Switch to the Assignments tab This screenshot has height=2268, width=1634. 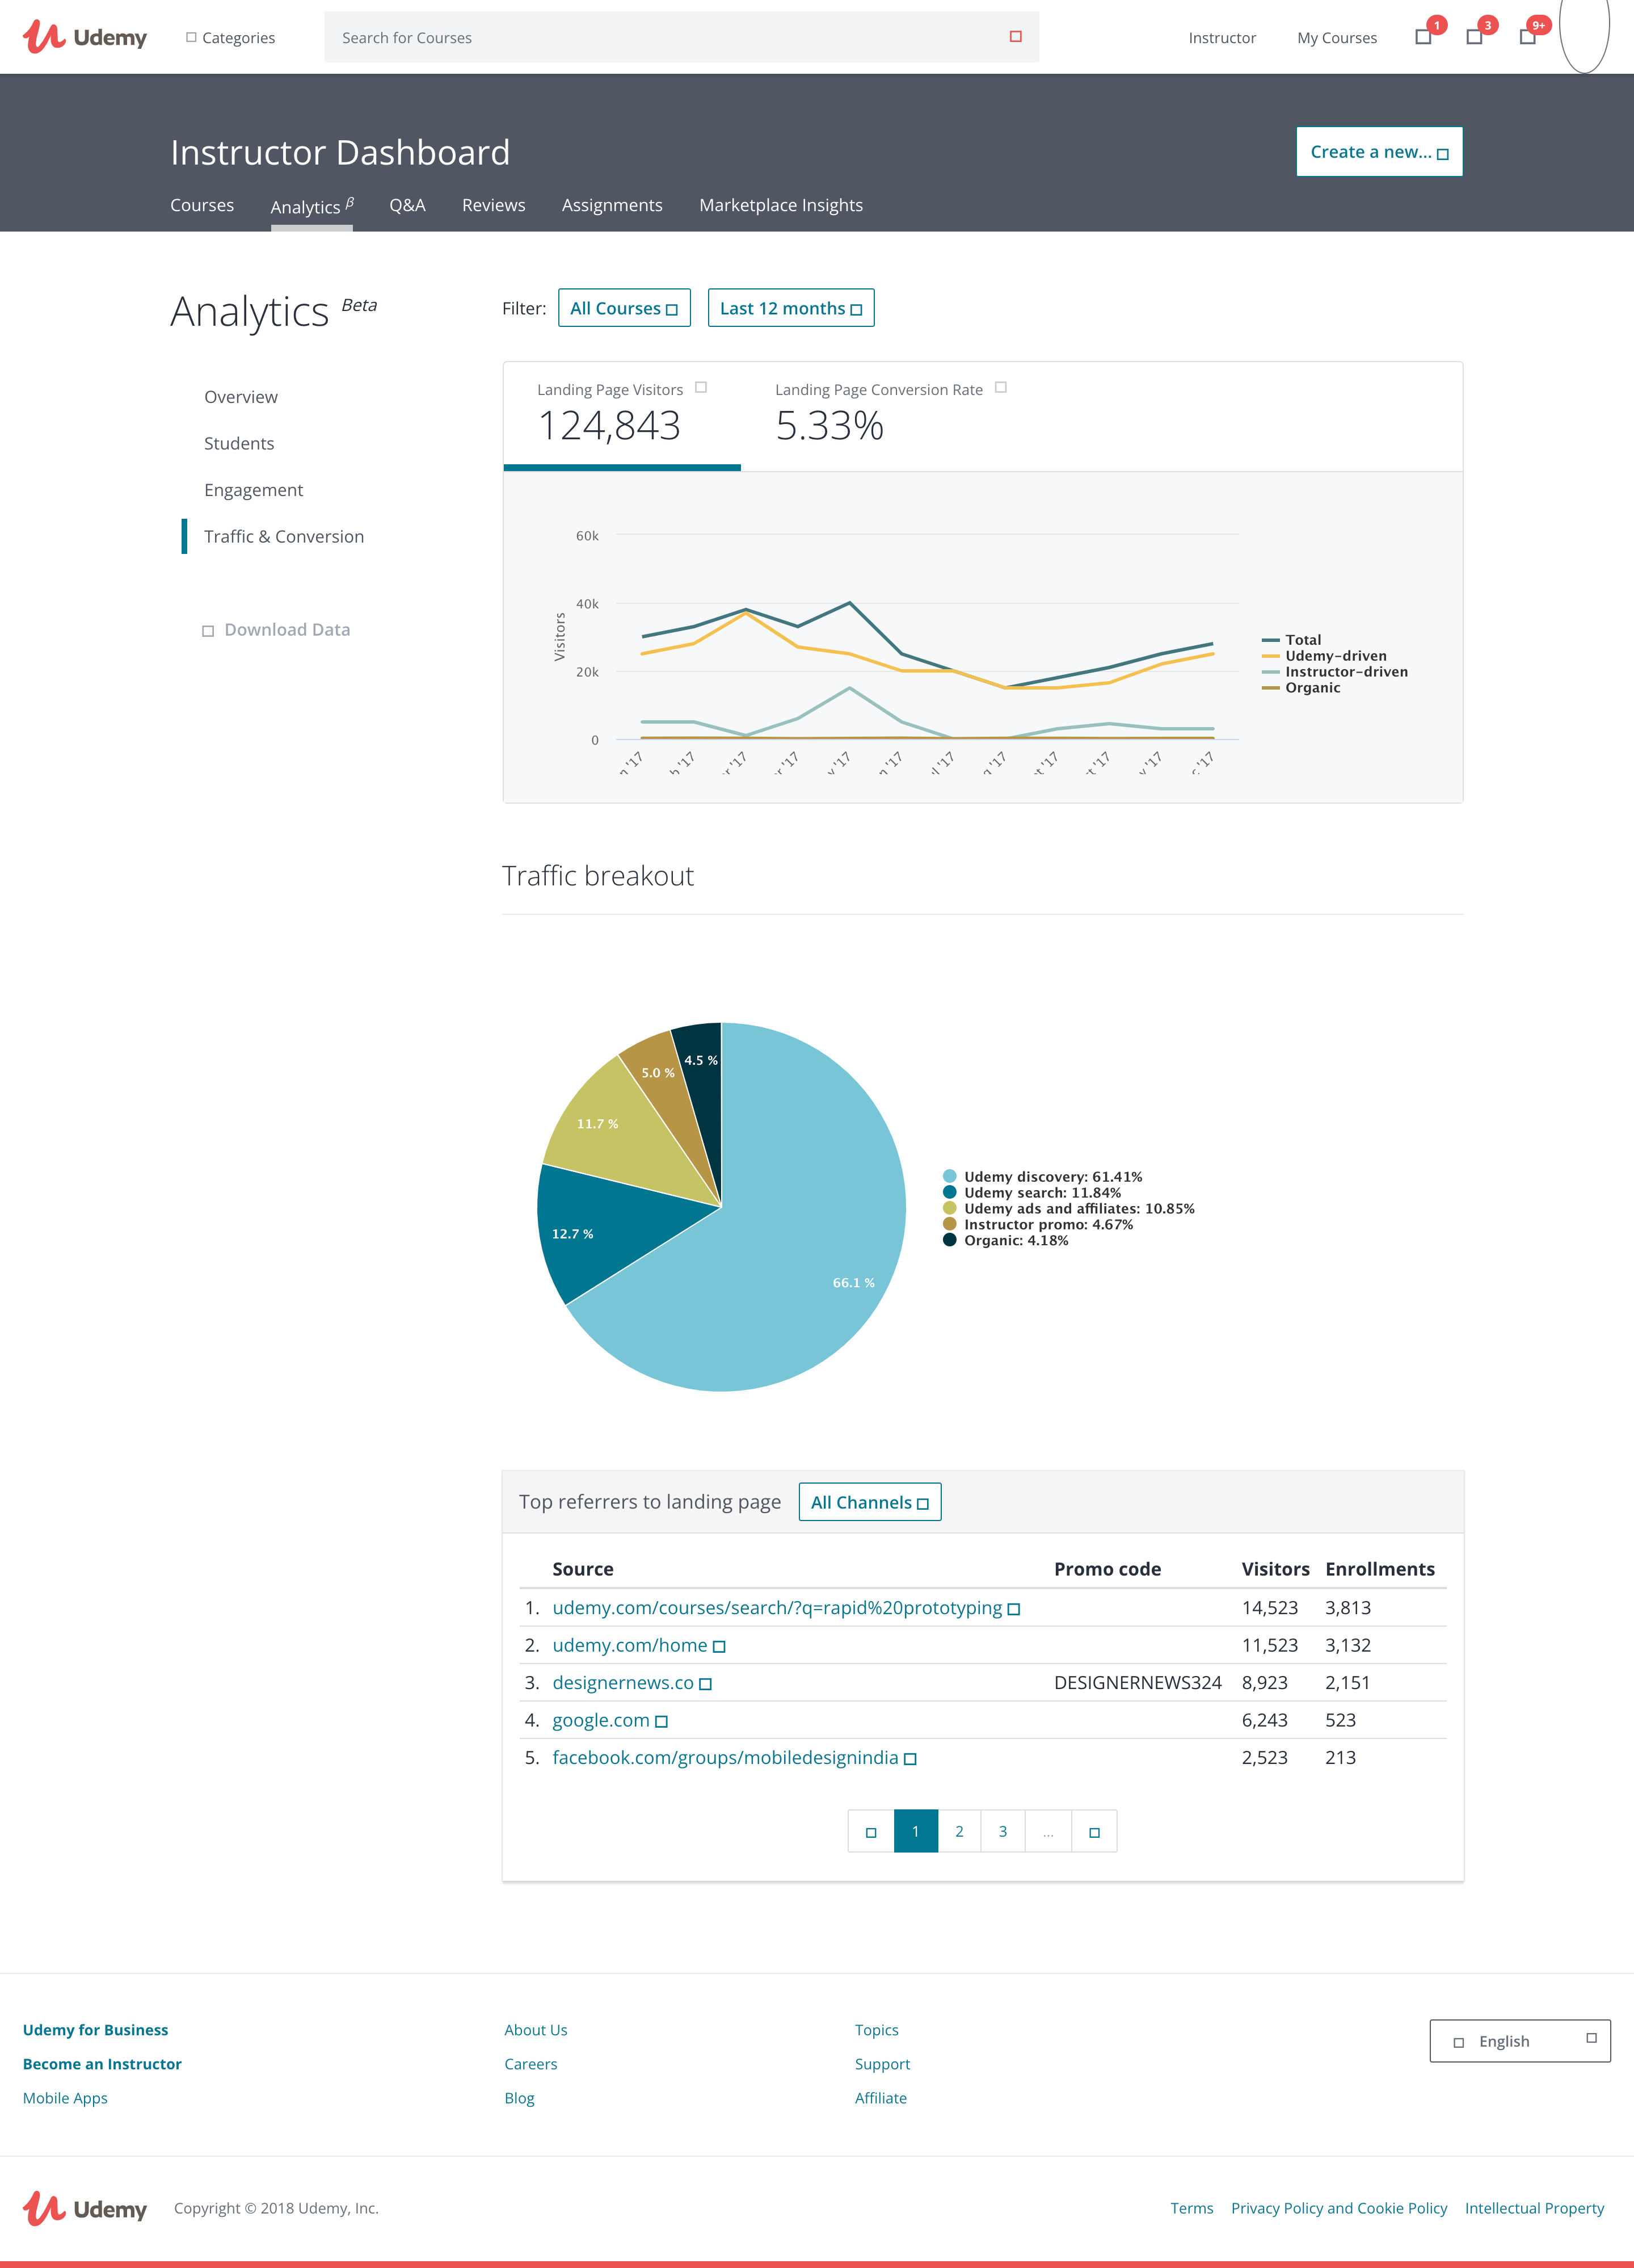[x=612, y=205]
